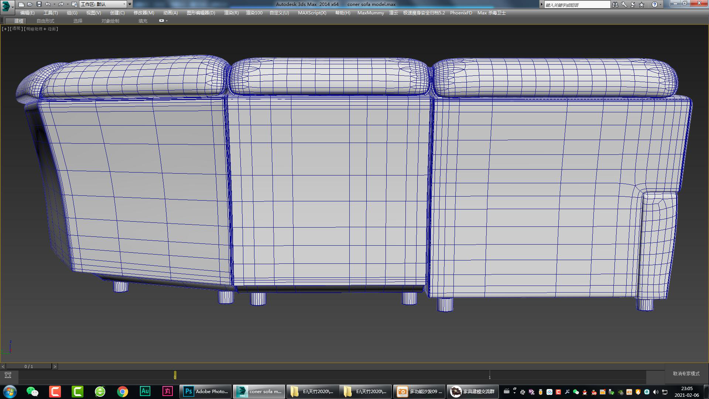Click the time slider 0 / 1 handle

[29, 366]
